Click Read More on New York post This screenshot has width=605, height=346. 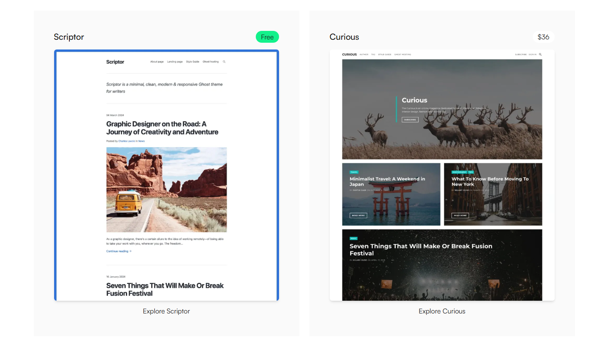click(x=460, y=215)
